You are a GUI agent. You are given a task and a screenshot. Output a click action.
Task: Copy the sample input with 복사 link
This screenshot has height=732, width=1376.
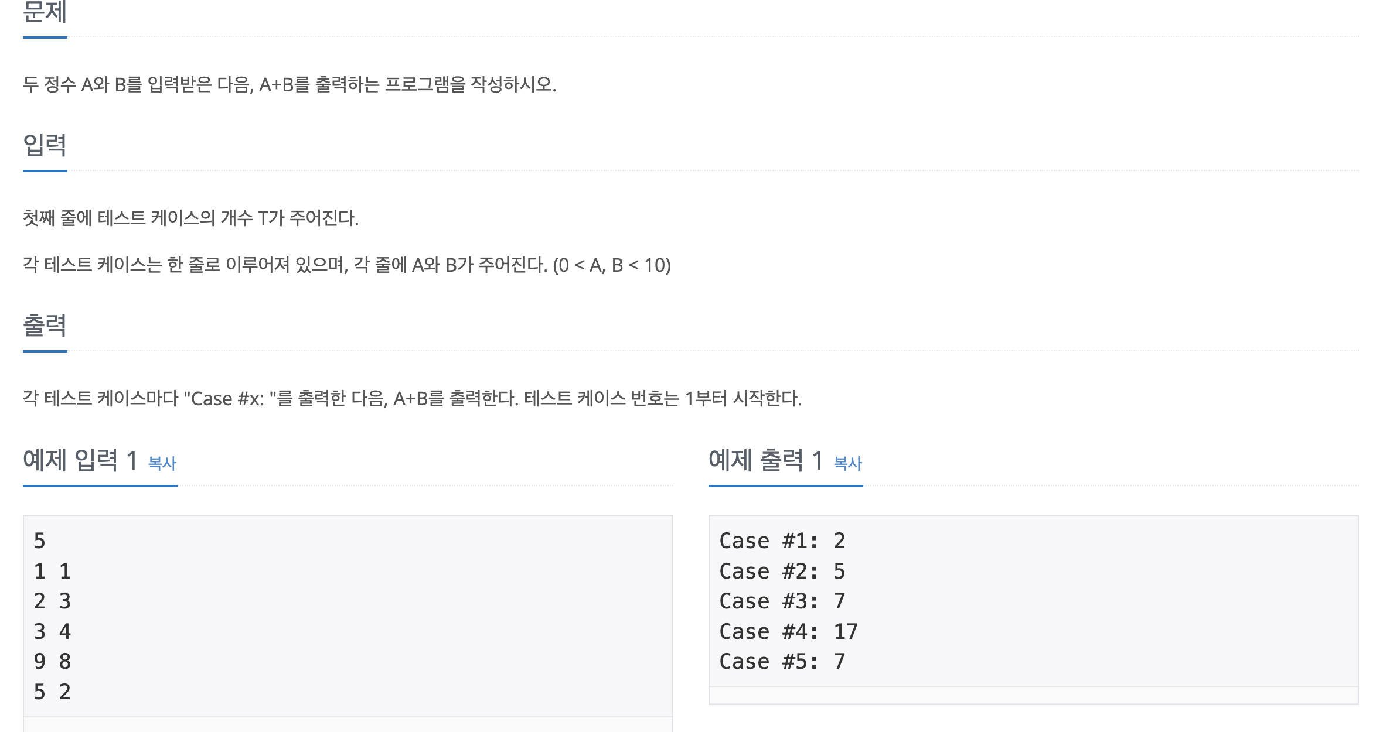coord(162,463)
